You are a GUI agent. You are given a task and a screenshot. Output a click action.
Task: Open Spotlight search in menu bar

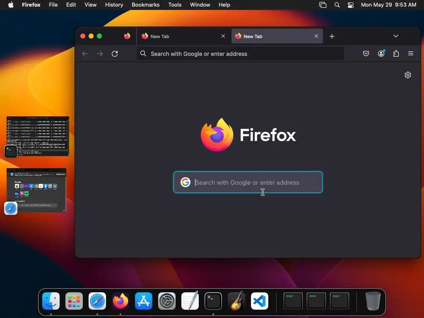[x=337, y=5]
